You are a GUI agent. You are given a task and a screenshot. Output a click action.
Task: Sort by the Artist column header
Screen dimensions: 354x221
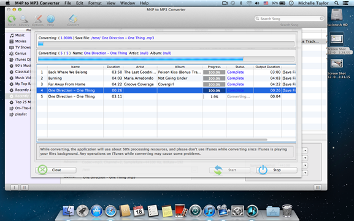pyautogui.click(x=140, y=67)
